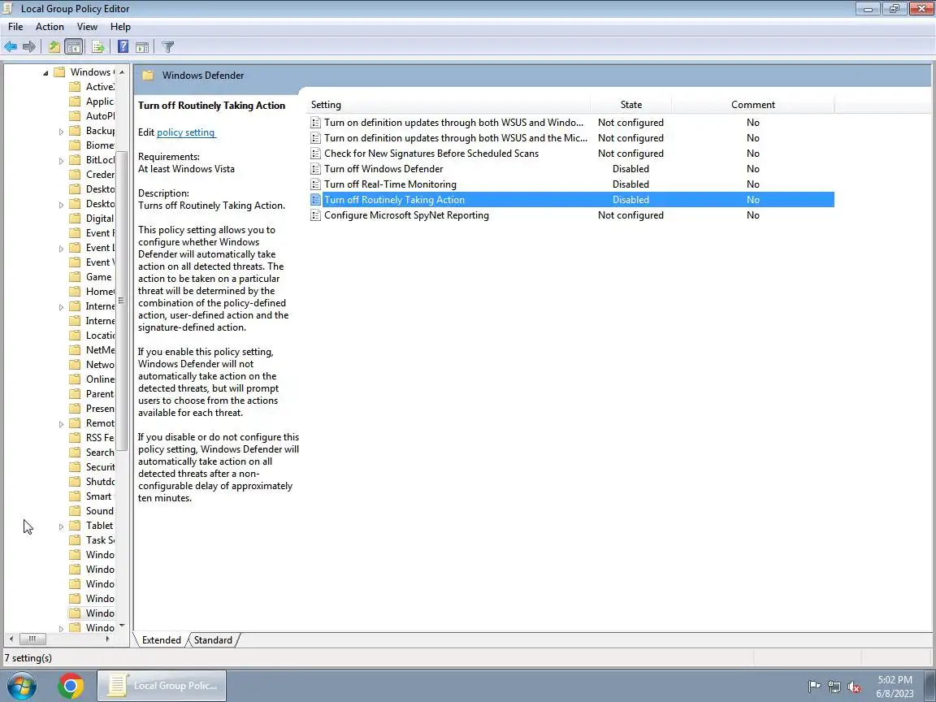Expand the Backup tree node
Screen dimensions: 936x702
[61, 132]
